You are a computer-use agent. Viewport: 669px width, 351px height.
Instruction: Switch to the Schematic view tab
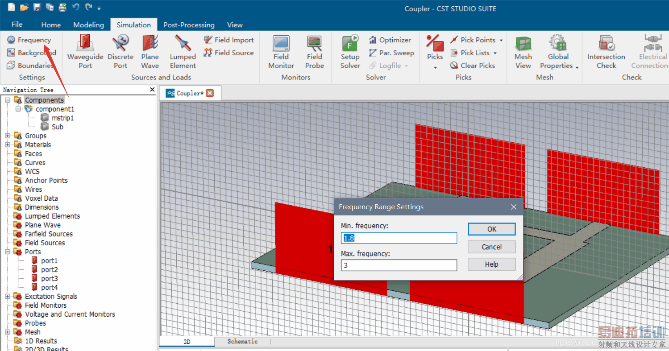[242, 342]
